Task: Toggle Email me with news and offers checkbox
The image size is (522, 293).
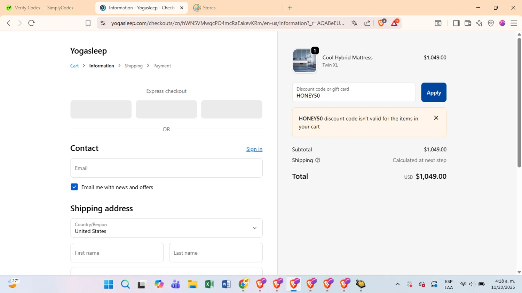Action: pos(74,187)
